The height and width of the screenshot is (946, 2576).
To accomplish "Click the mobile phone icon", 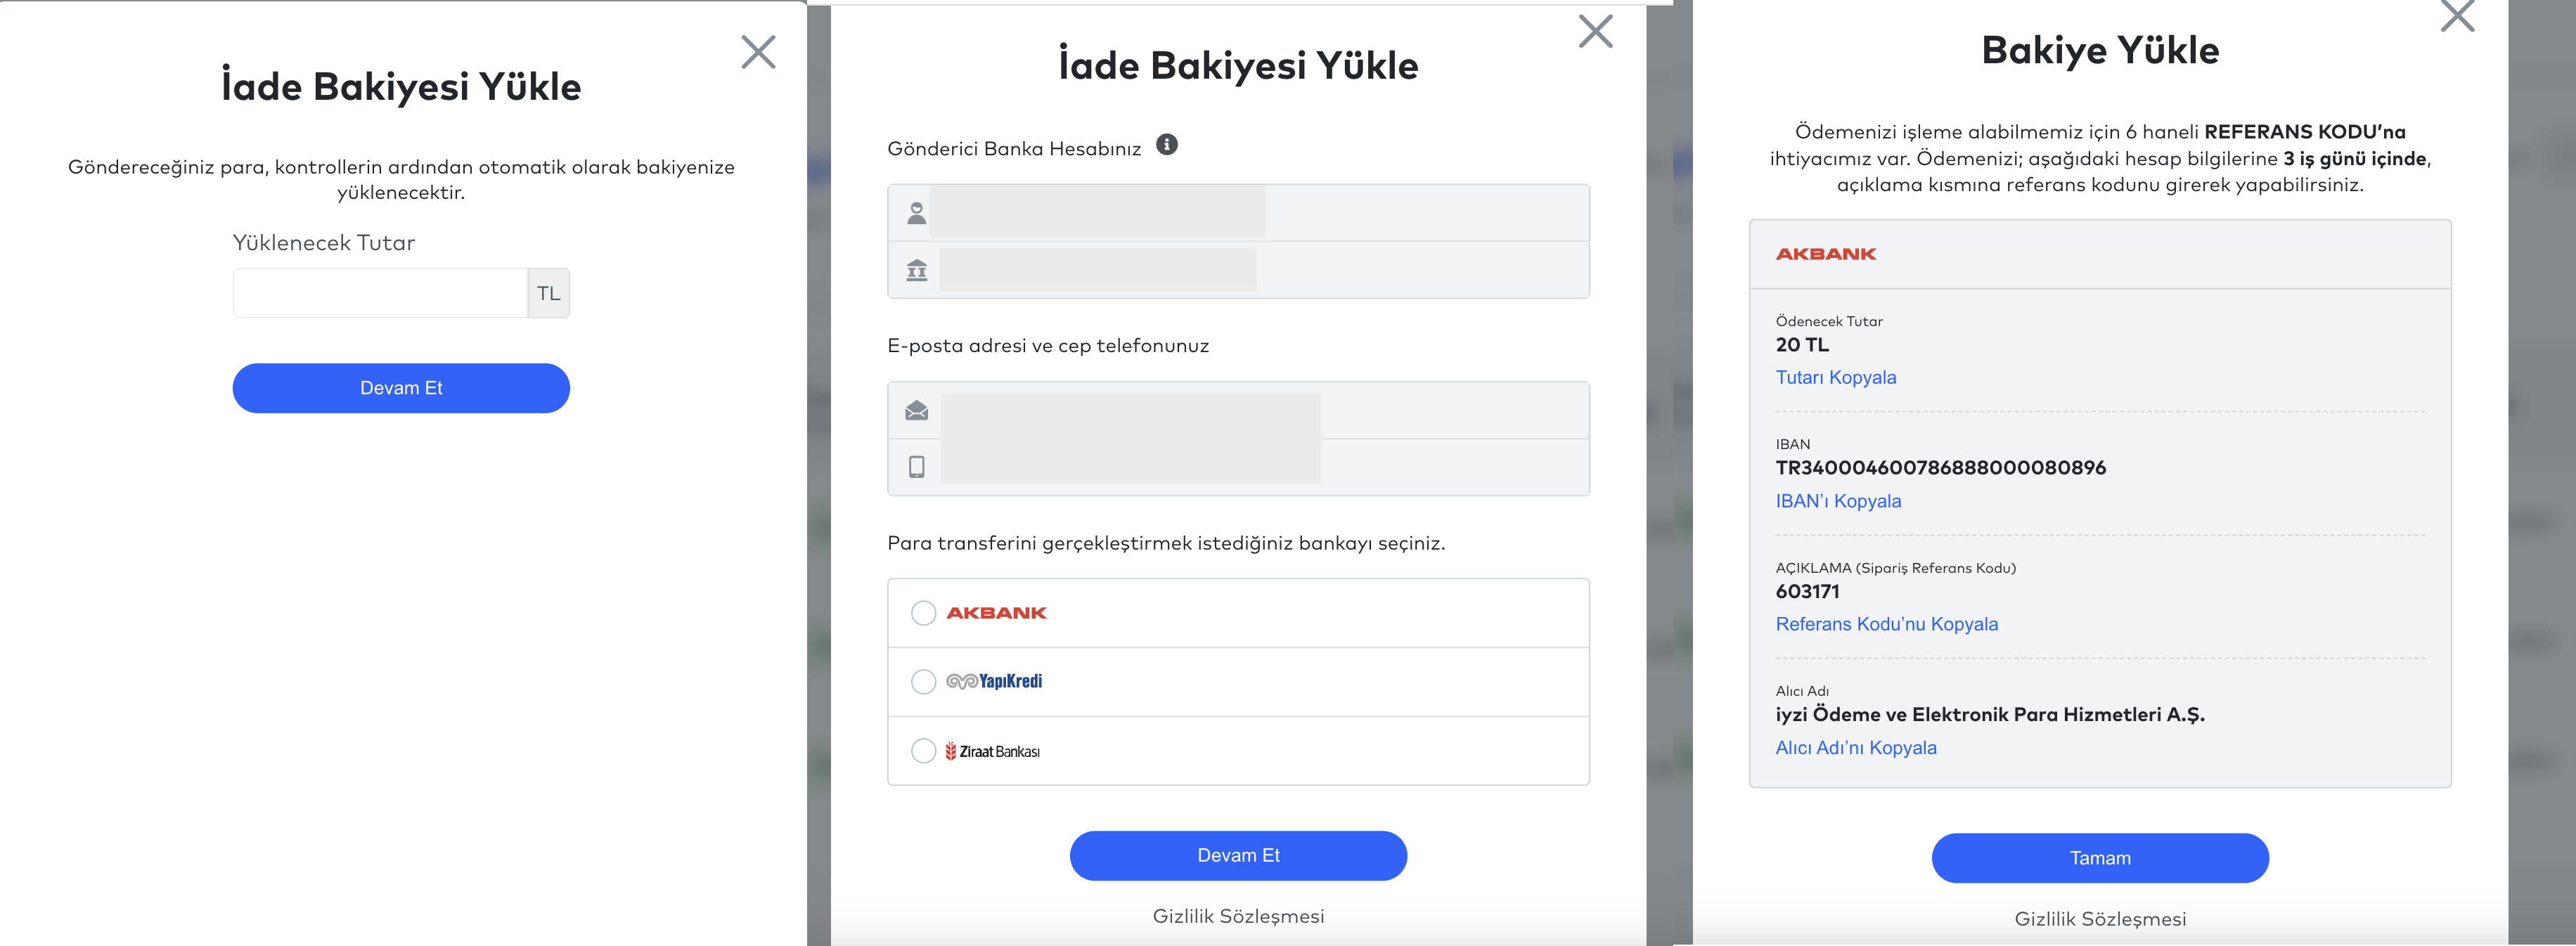I will (x=916, y=467).
